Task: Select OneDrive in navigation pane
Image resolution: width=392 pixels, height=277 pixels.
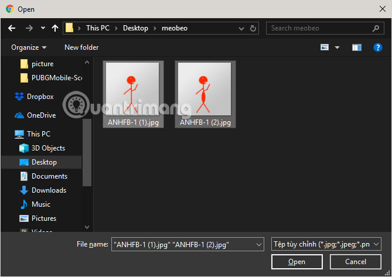Action: (41, 115)
